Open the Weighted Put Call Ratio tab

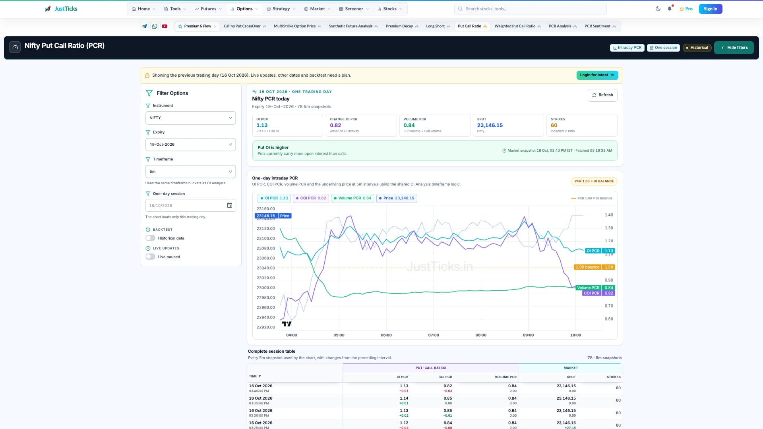tap(517, 26)
